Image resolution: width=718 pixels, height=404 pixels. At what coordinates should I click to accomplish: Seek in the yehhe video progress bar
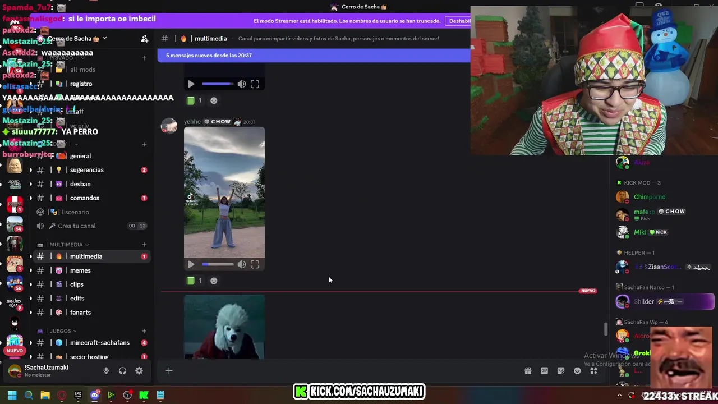coord(218,264)
